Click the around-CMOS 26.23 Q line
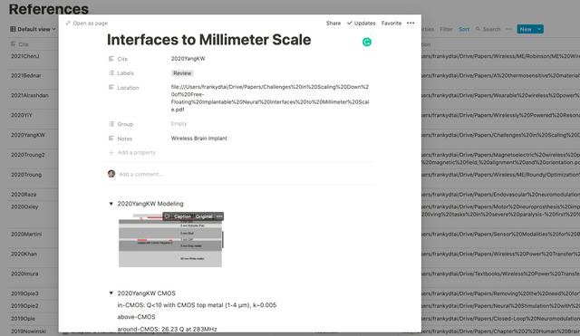Screen dimensions: 580x336 tap(167, 329)
